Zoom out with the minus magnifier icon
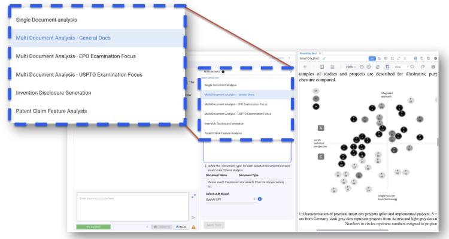Viewport: 449px width, 239px height. click(362, 66)
